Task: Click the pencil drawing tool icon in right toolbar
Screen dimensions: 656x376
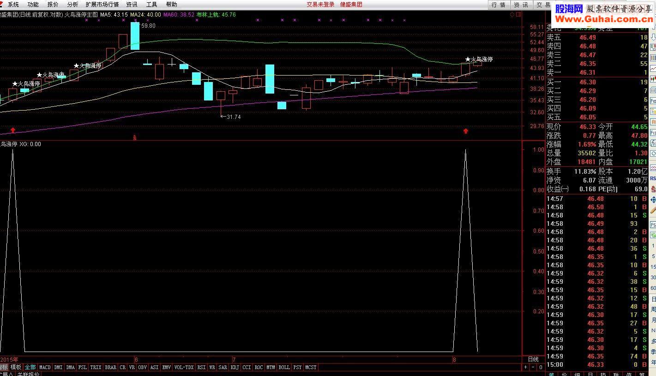Action: pos(653,210)
